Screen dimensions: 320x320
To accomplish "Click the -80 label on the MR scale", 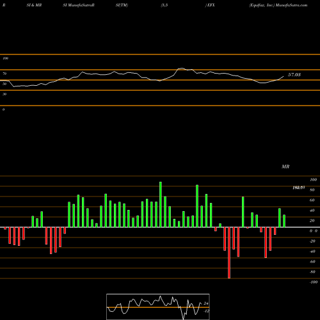I will tap(312, 272).
